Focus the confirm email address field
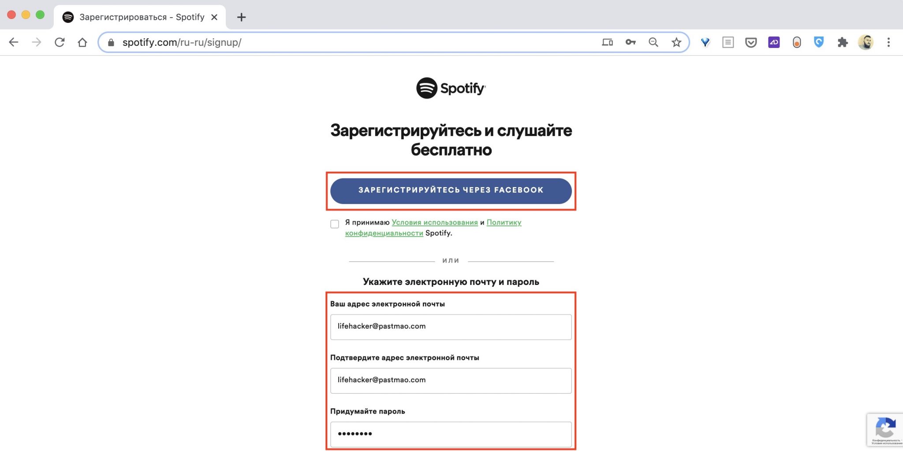Viewport: 903px width, 451px height. tap(451, 381)
